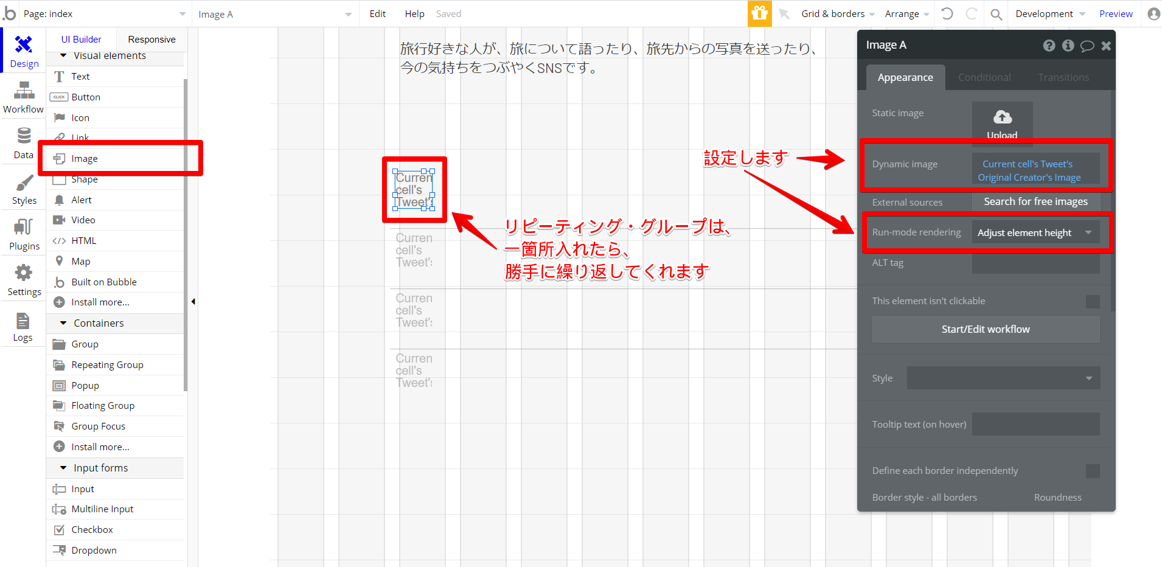Open the Data tab icon
This screenshot has height=567, width=1162.
pyautogui.click(x=24, y=136)
